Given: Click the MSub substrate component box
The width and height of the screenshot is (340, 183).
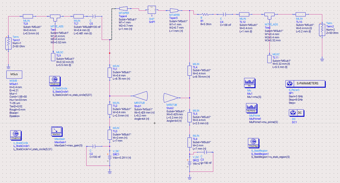Looking at the screenshot, I should [14, 74].
